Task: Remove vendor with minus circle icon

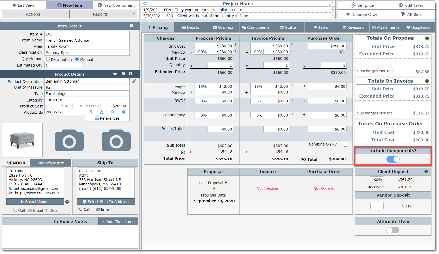Action: (x=67, y=202)
